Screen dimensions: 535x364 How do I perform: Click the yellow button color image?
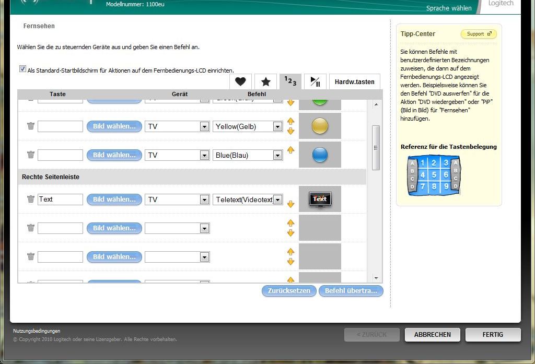tap(320, 126)
